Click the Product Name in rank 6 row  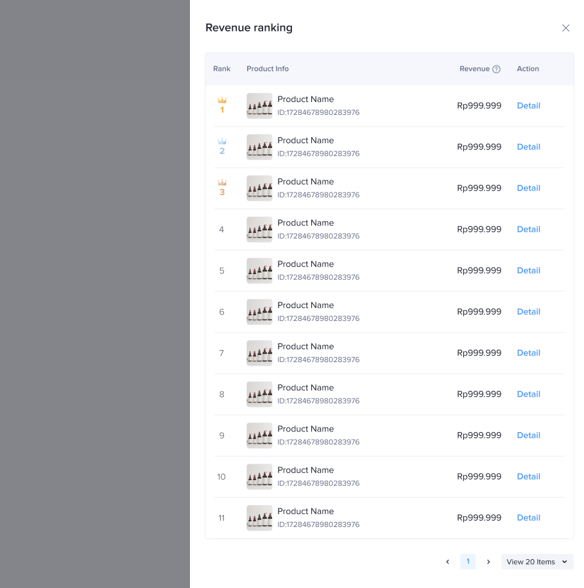(305, 306)
